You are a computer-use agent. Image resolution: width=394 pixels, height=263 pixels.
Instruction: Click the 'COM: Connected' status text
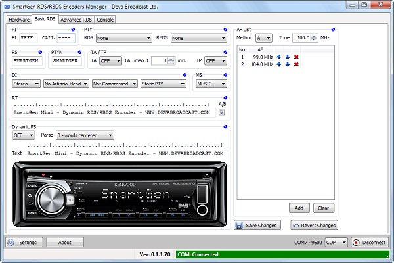click(198, 254)
